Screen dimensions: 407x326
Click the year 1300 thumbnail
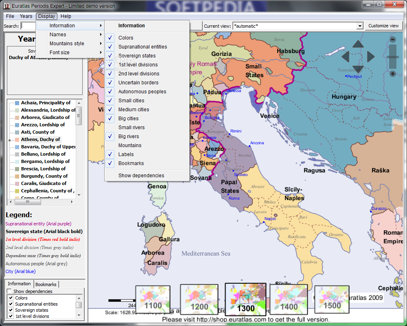[x=245, y=299]
